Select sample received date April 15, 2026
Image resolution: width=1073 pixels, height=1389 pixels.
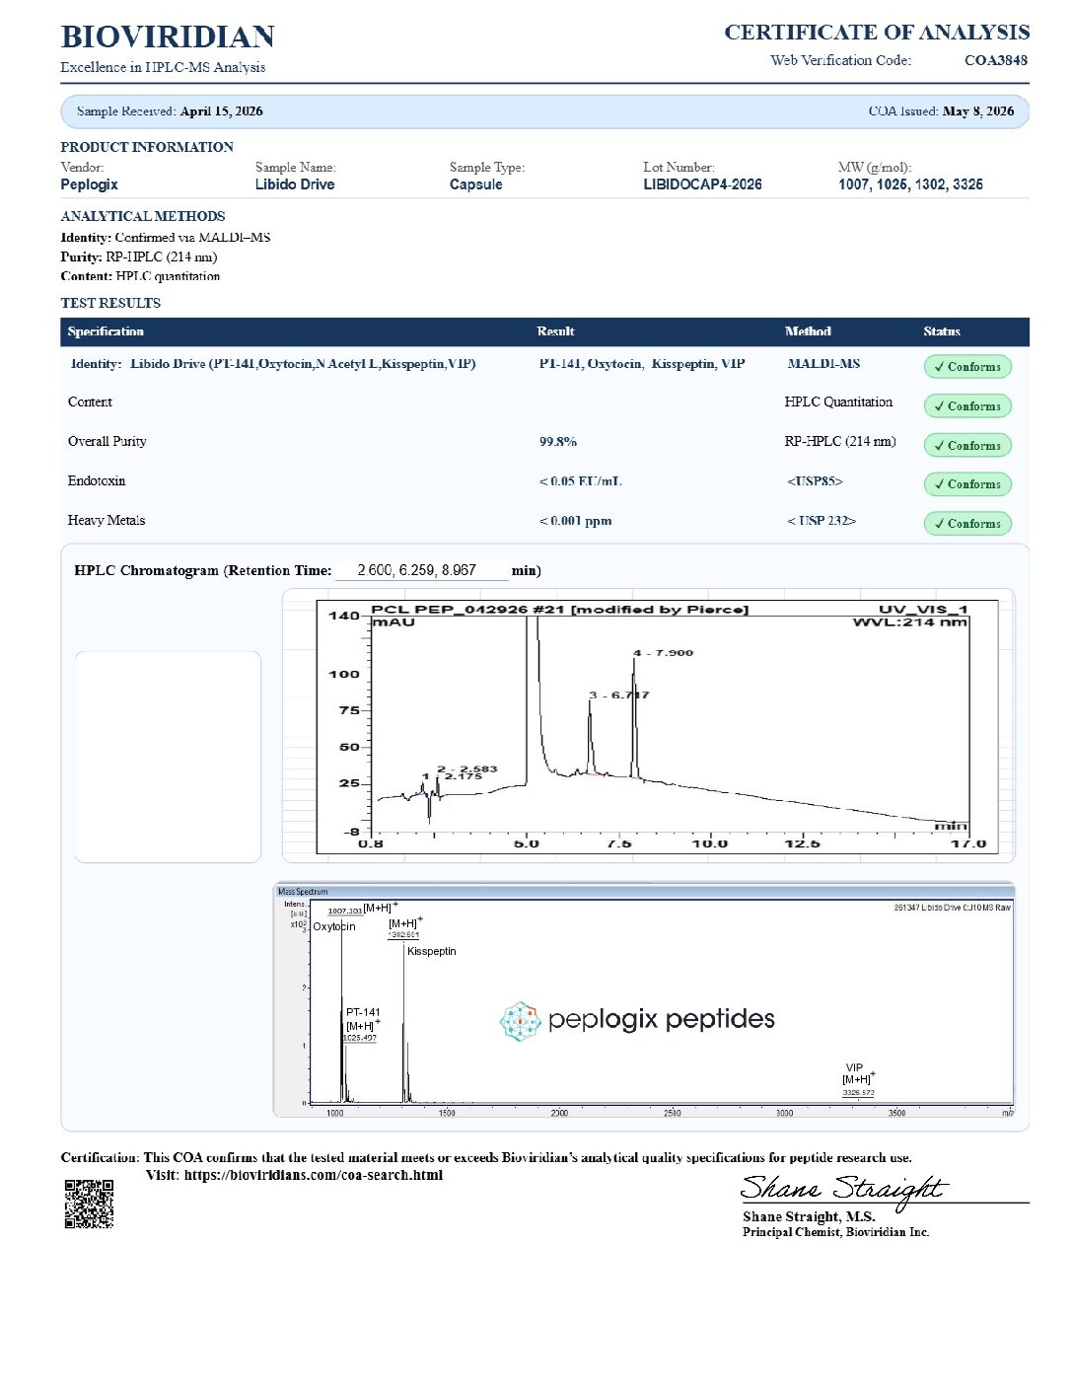(x=221, y=111)
